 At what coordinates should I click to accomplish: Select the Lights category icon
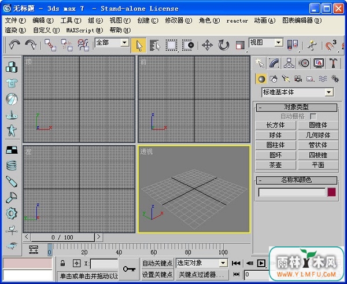[x=286, y=79]
